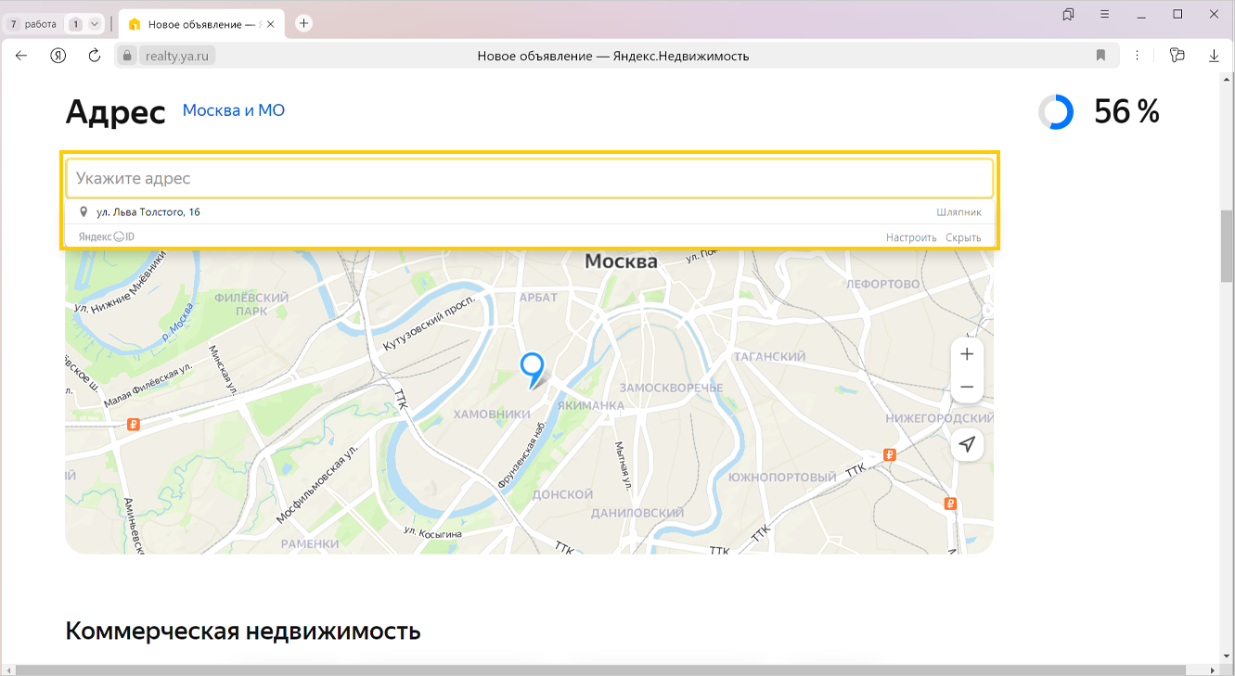Reload the page with refresh icon
1235x676 pixels.
pos(94,56)
